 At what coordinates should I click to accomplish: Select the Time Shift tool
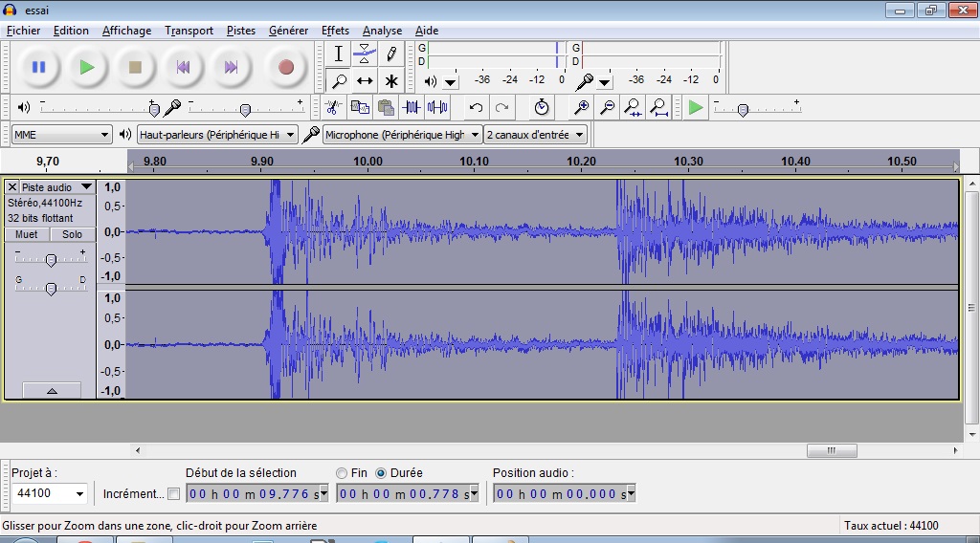tap(365, 80)
